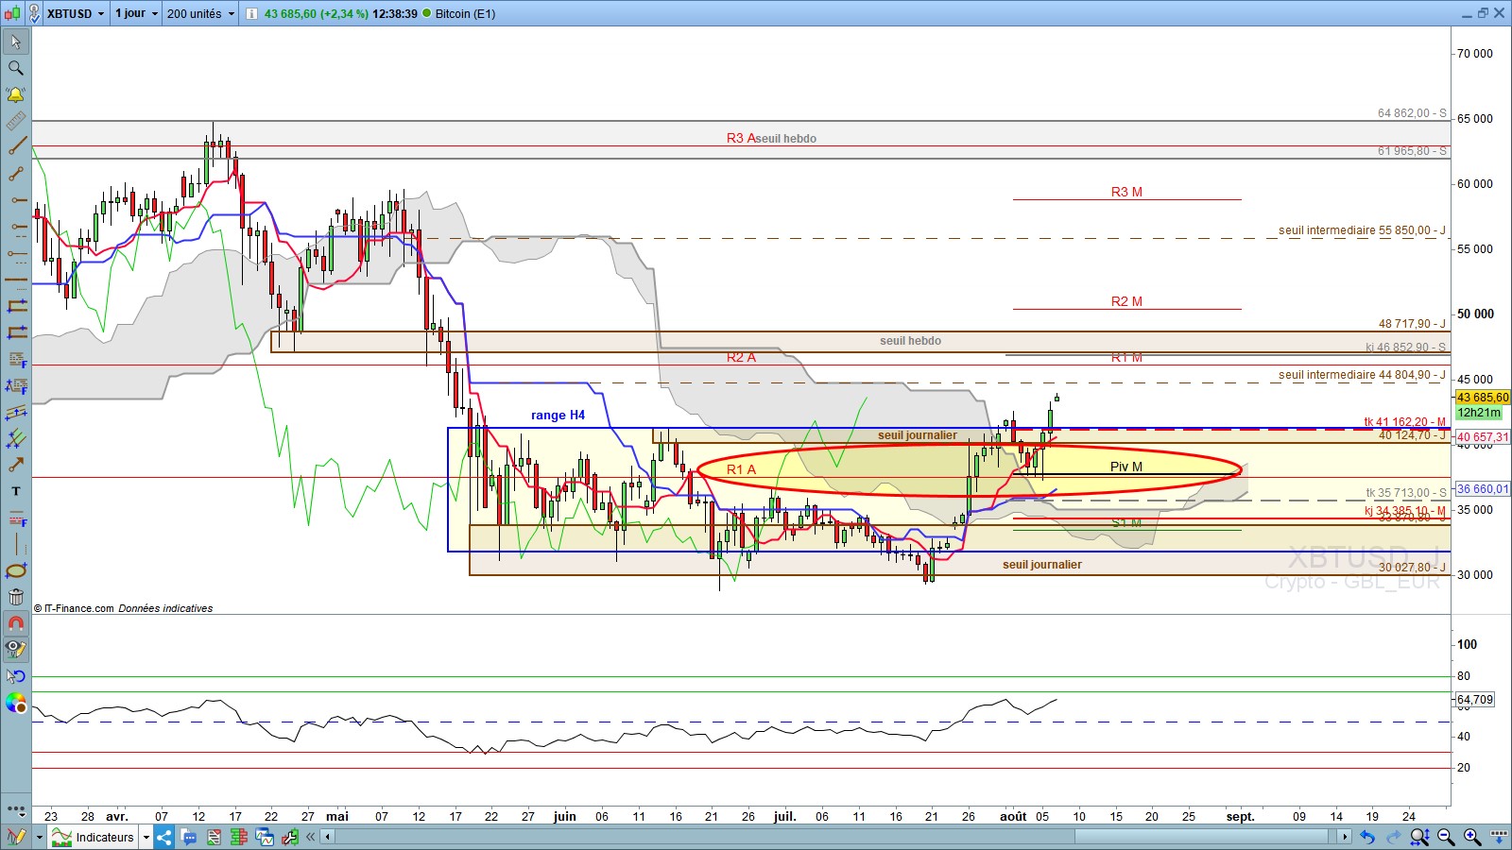Click the pencil drawing settings icon
The width and height of the screenshot is (1512, 850).
tap(16, 837)
